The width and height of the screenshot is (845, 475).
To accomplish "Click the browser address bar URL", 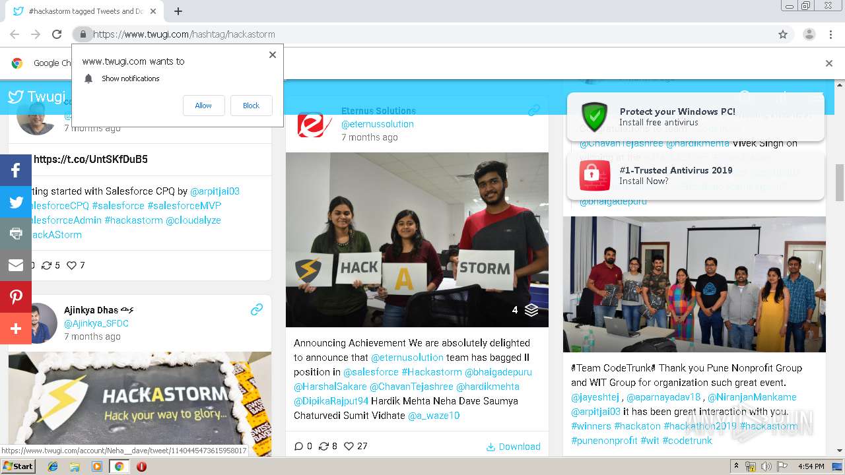I will (x=185, y=34).
